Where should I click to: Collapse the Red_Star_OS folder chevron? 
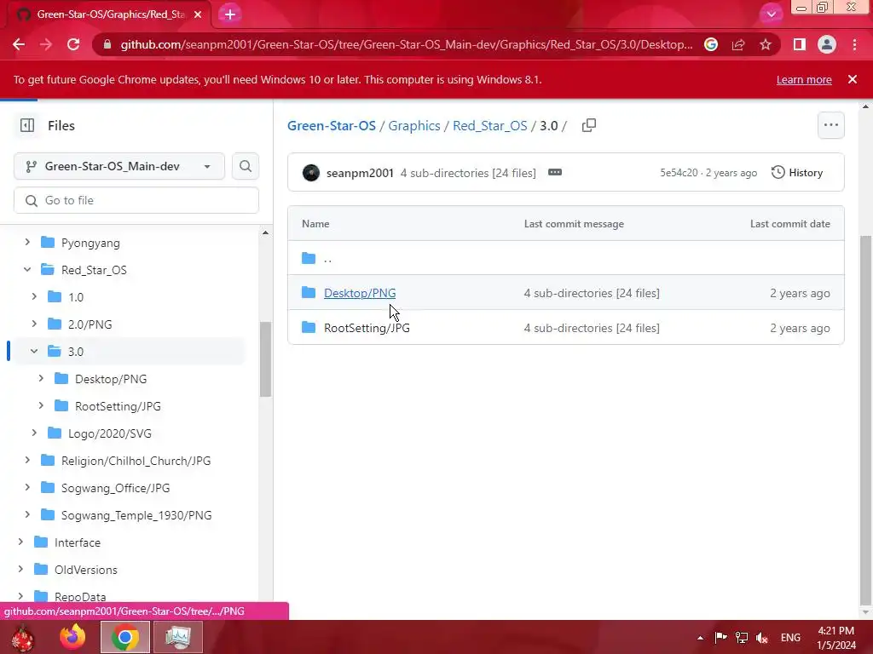tap(26, 269)
